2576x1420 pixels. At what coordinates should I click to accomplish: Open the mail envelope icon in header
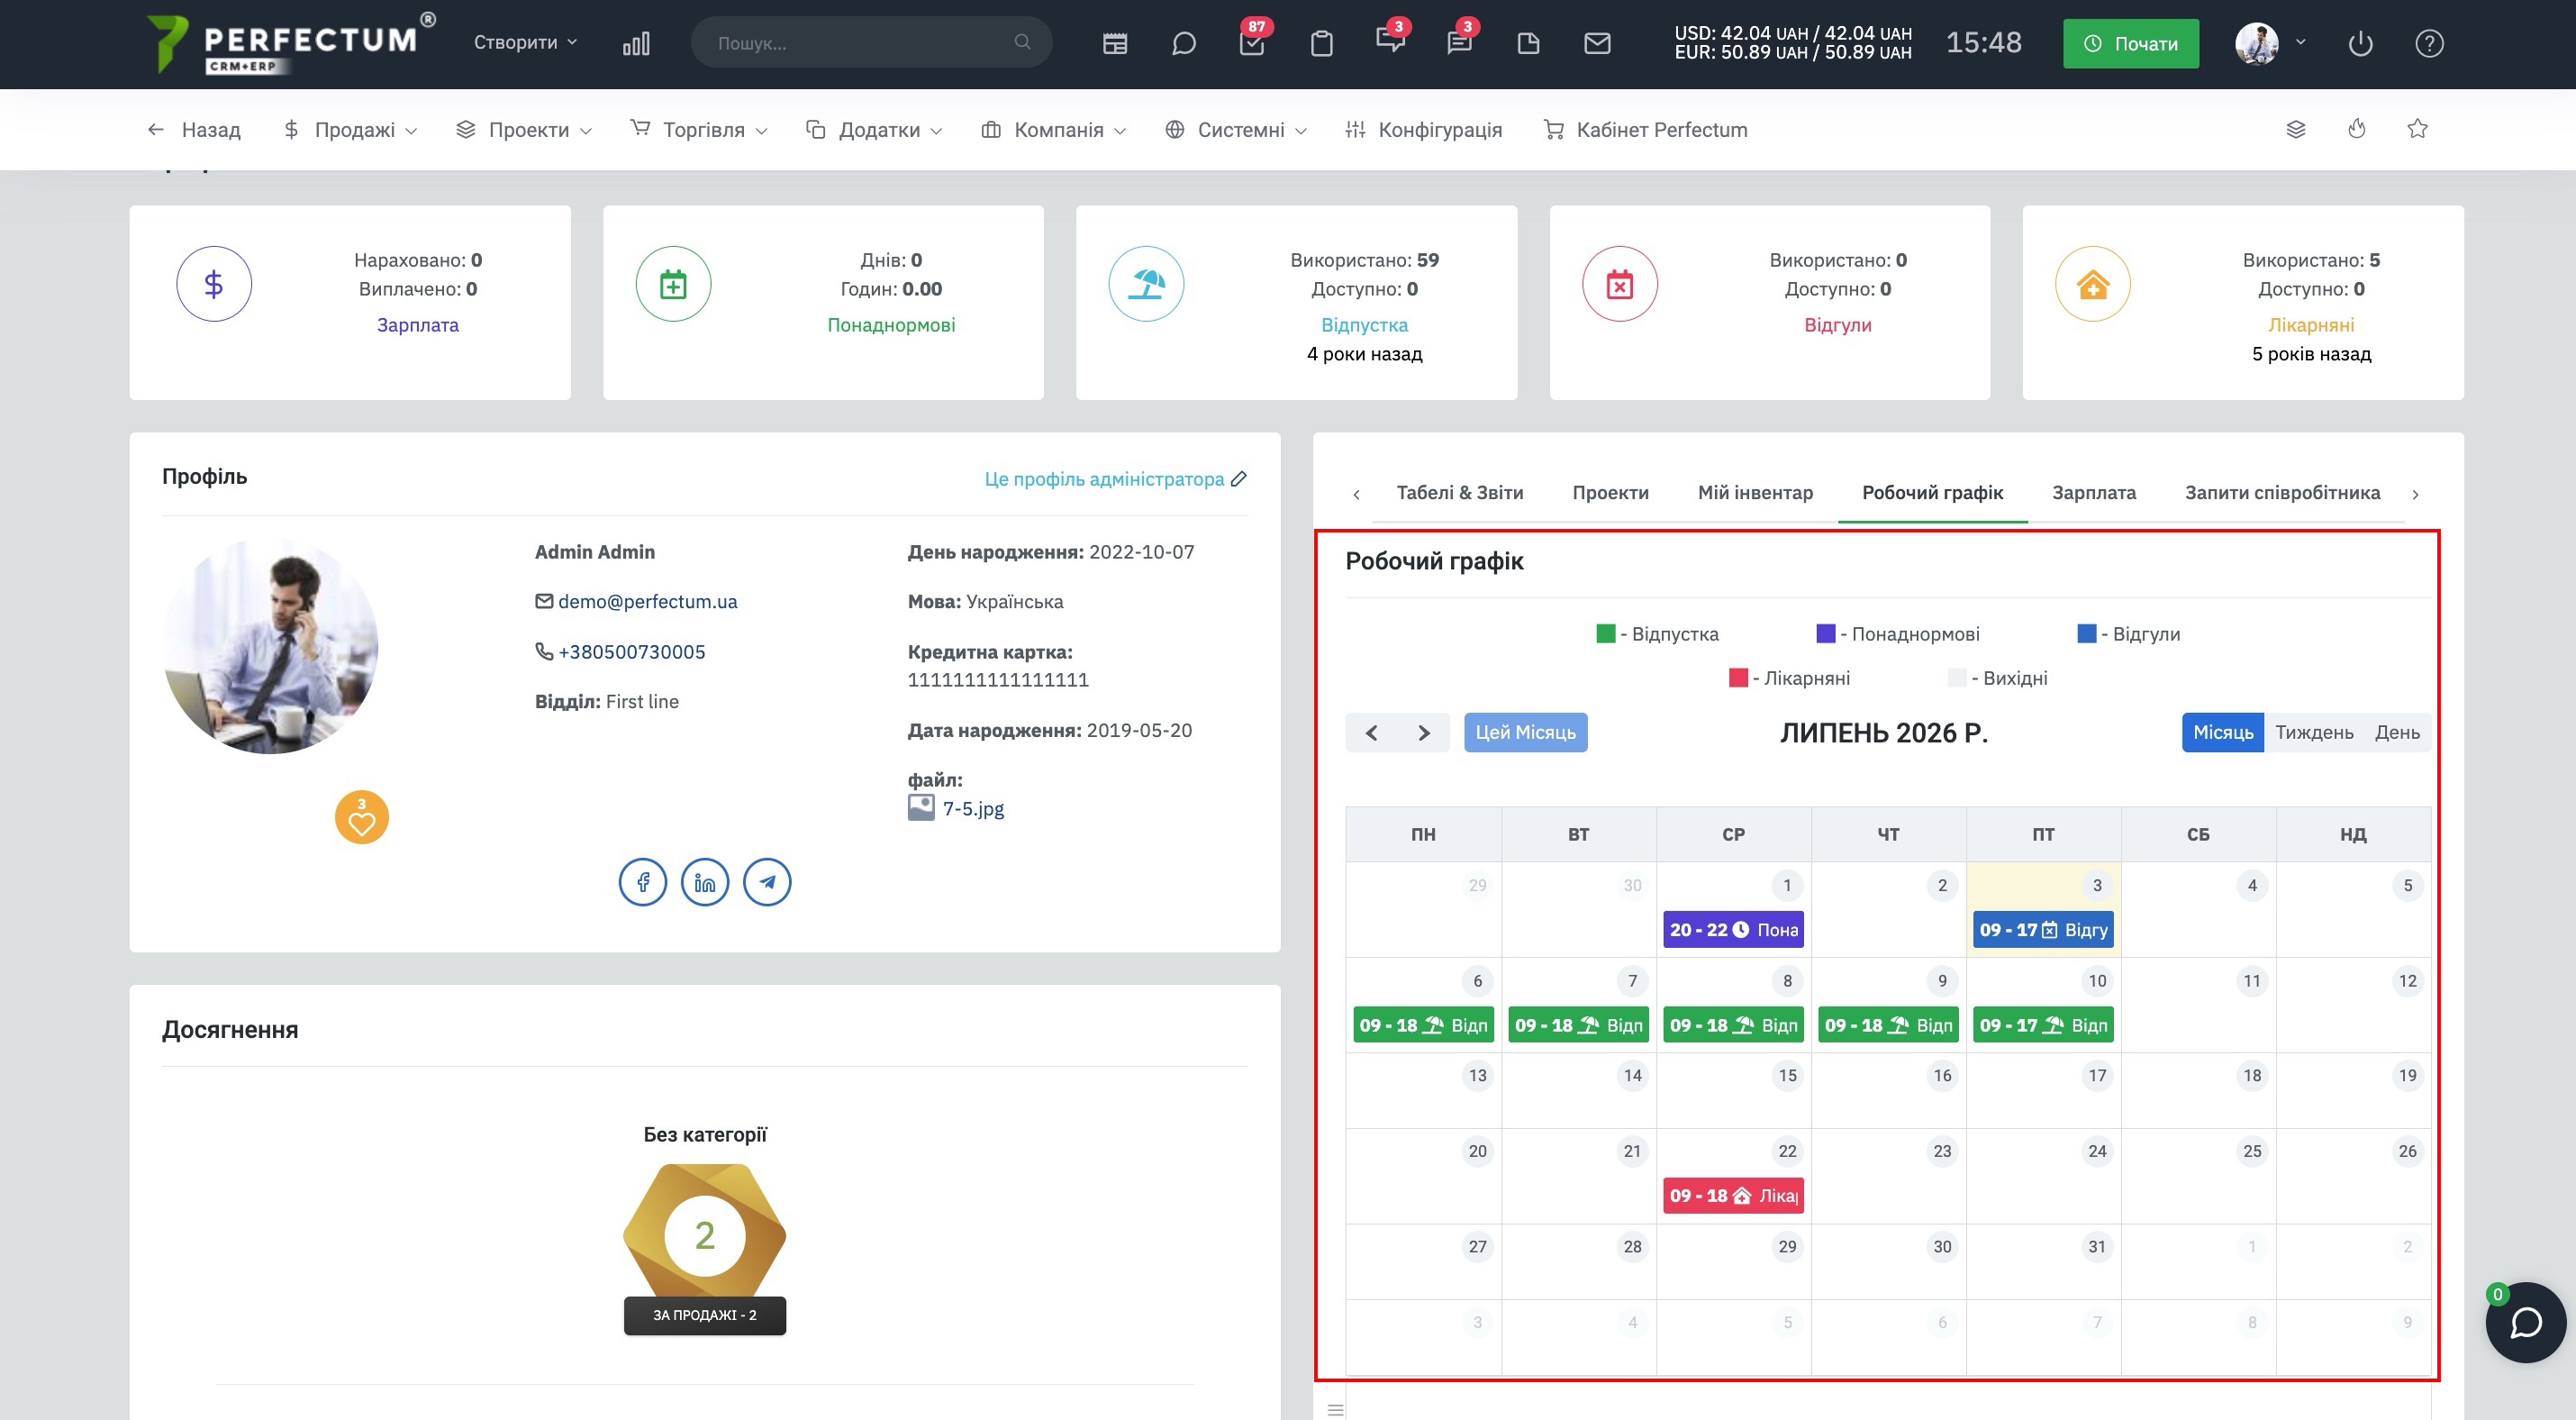pyautogui.click(x=1597, y=43)
